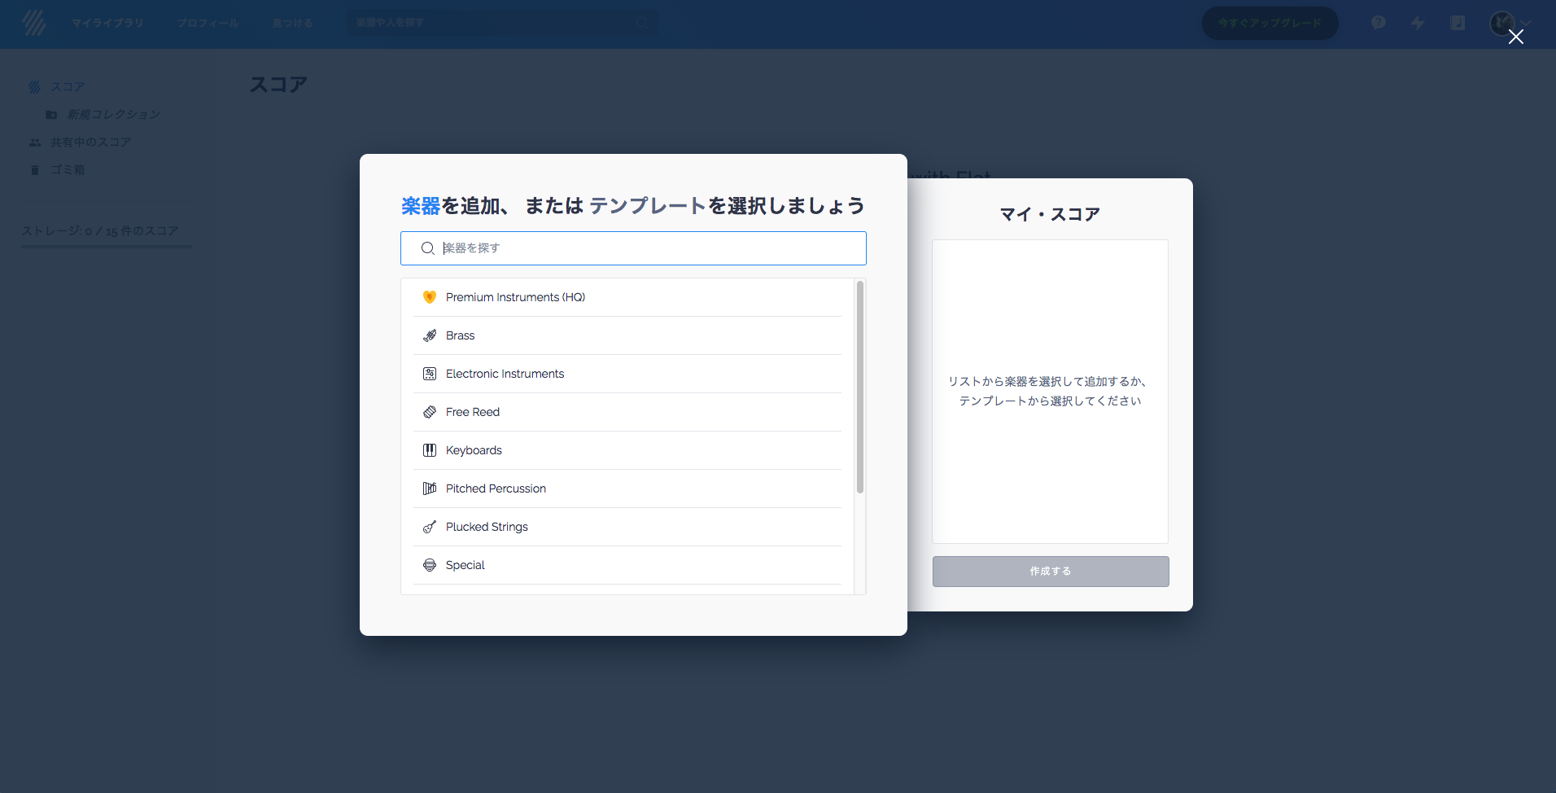The height and width of the screenshot is (793, 1556).
Task: Click the 今すぐアップグレード button
Action: pos(1270,23)
